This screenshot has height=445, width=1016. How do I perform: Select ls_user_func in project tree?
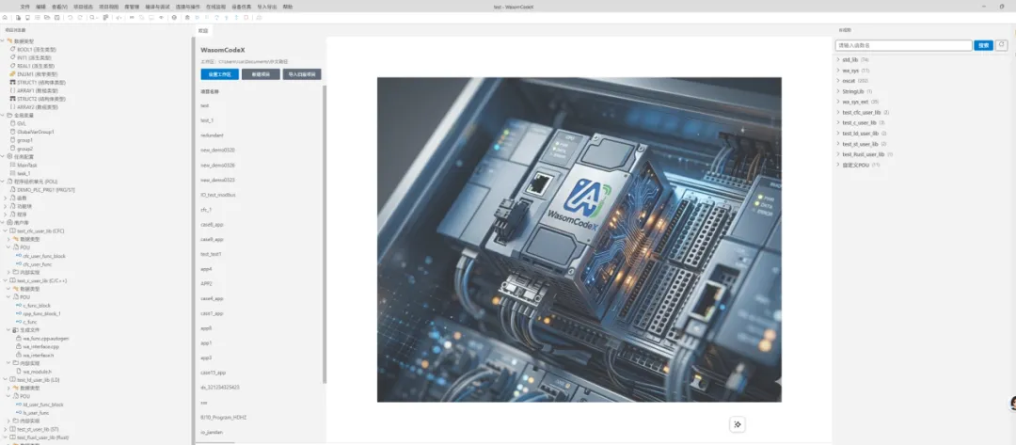37,413
